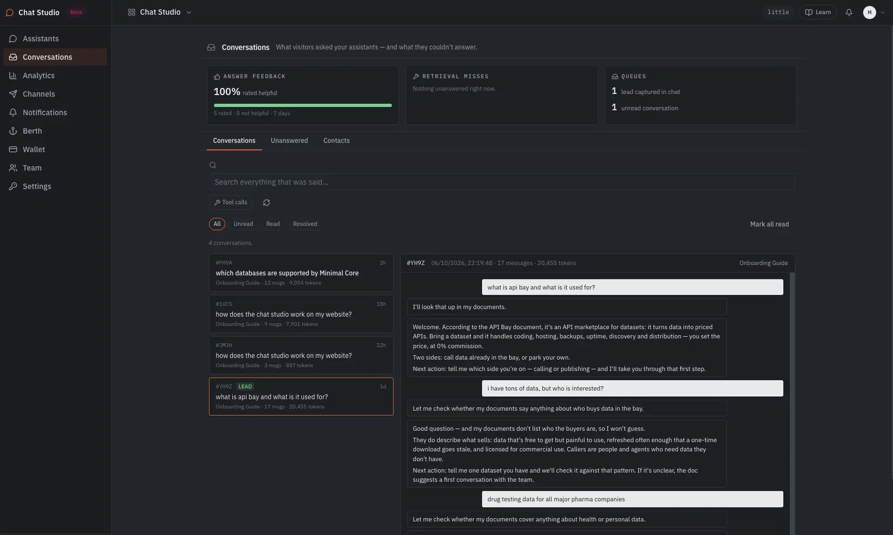Click the Onboarding Guide assistant link in chat header
This screenshot has width=893, height=535.
coord(763,263)
